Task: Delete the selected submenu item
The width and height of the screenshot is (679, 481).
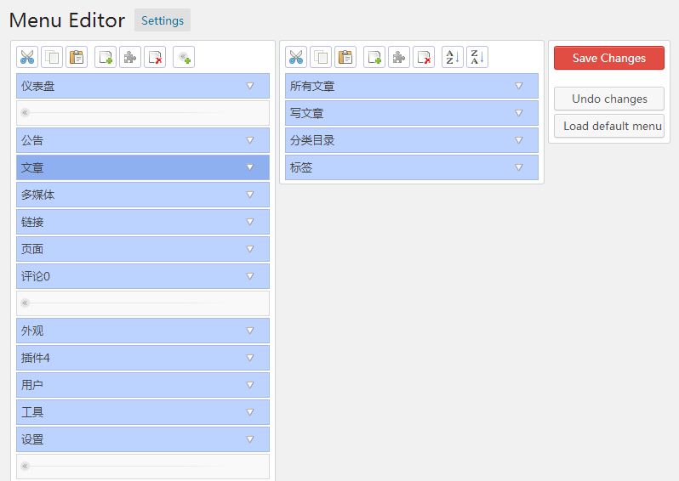Action: tap(424, 57)
